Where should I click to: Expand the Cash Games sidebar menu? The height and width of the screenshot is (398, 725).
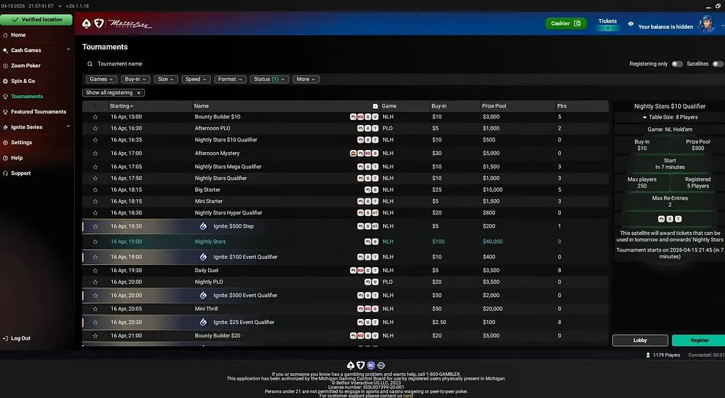68,50
